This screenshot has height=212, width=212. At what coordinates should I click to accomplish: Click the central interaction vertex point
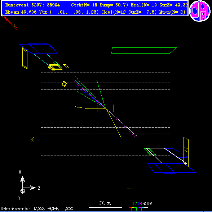tap(106, 108)
